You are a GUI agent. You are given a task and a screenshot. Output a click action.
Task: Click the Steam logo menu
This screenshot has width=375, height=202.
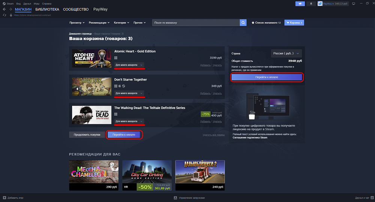coord(8,4)
